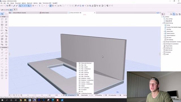Open Premiere Pro from the taskbar
181x102 pixels.
39,100
